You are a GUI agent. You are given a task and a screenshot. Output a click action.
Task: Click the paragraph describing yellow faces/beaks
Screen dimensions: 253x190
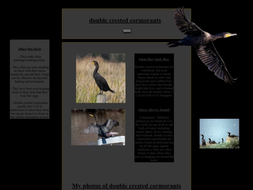click(x=154, y=81)
